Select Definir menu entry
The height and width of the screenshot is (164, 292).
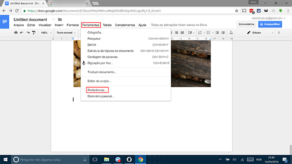126,45
